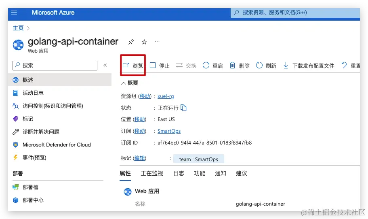Click the 移动 link next to 订阅
Viewport: 368px width, 219px height.
(x=139, y=131)
